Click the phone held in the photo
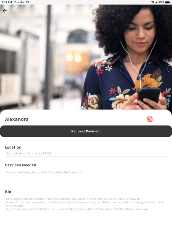 tap(149, 96)
